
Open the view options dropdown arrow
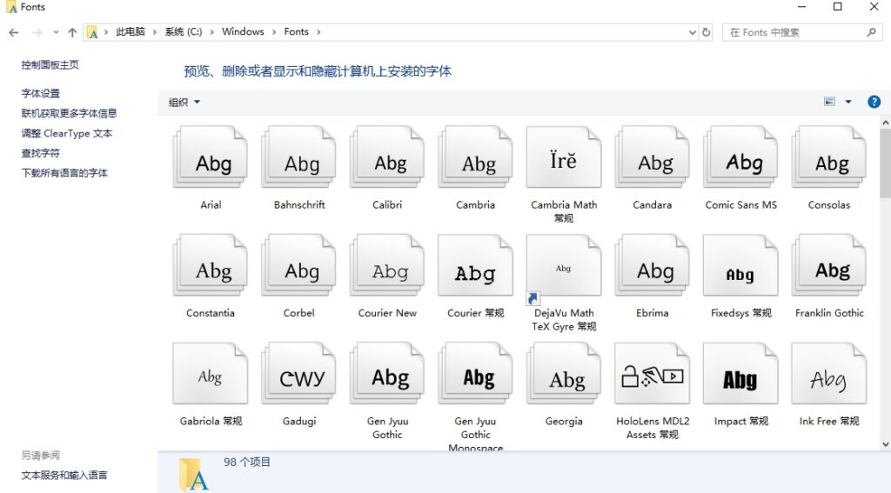[x=848, y=102]
